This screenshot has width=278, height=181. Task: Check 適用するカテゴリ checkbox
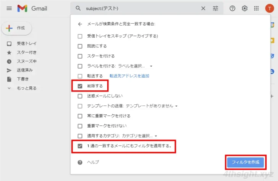[x=80, y=136]
